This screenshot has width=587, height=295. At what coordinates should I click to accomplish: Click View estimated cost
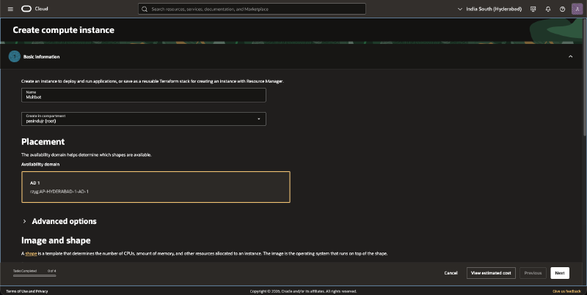491,273
